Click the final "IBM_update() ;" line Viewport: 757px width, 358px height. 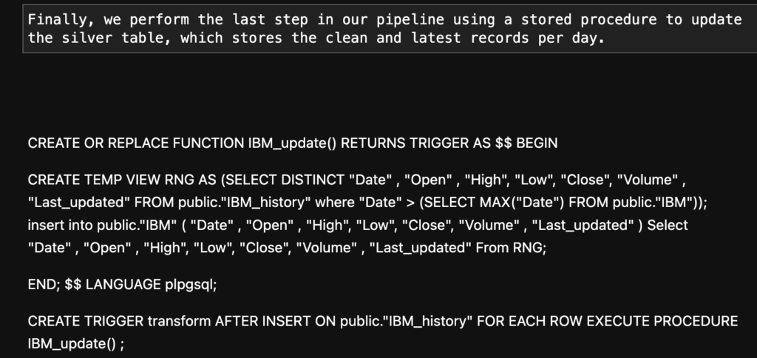pos(76,344)
